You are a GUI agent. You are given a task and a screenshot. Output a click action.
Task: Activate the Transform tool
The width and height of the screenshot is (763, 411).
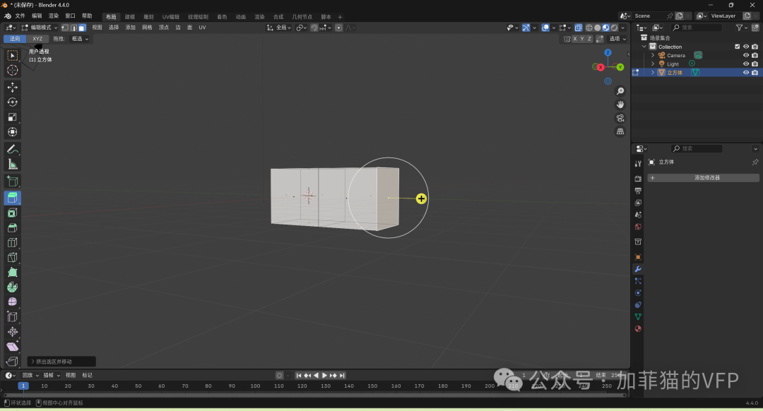[x=12, y=132]
